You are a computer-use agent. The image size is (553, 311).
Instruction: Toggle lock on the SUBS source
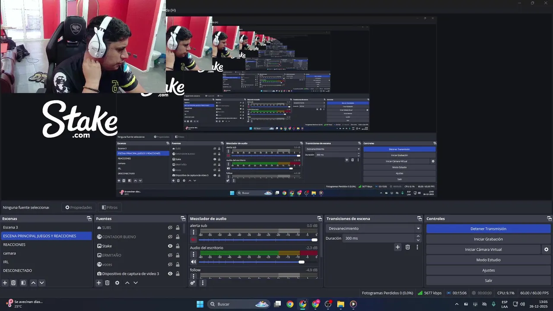tap(178, 228)
